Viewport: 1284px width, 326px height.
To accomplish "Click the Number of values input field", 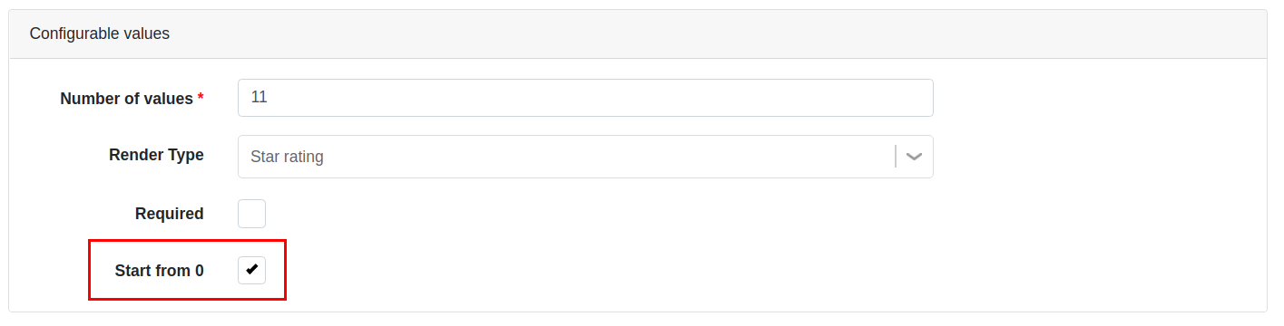I will (585, 98).
